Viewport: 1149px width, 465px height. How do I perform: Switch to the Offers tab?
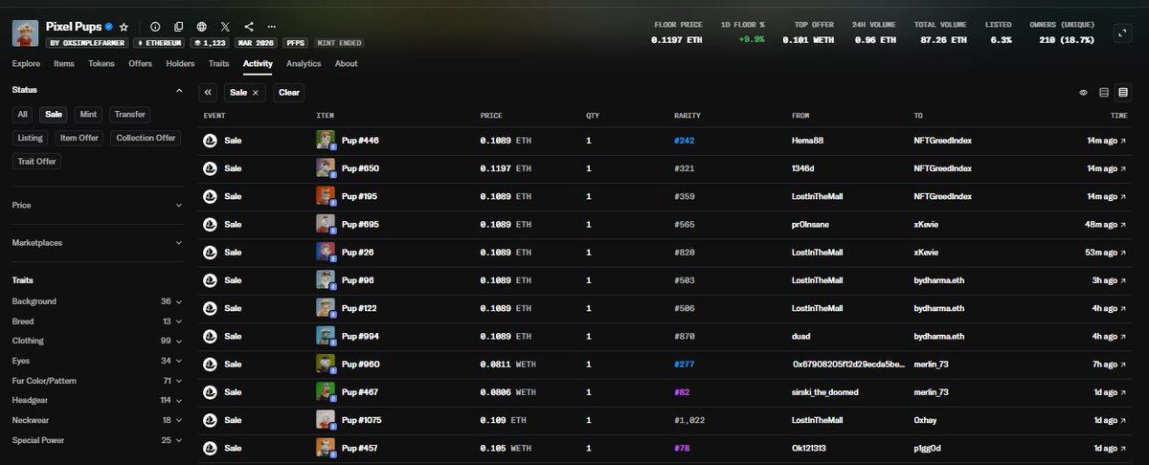click(140, 63)
